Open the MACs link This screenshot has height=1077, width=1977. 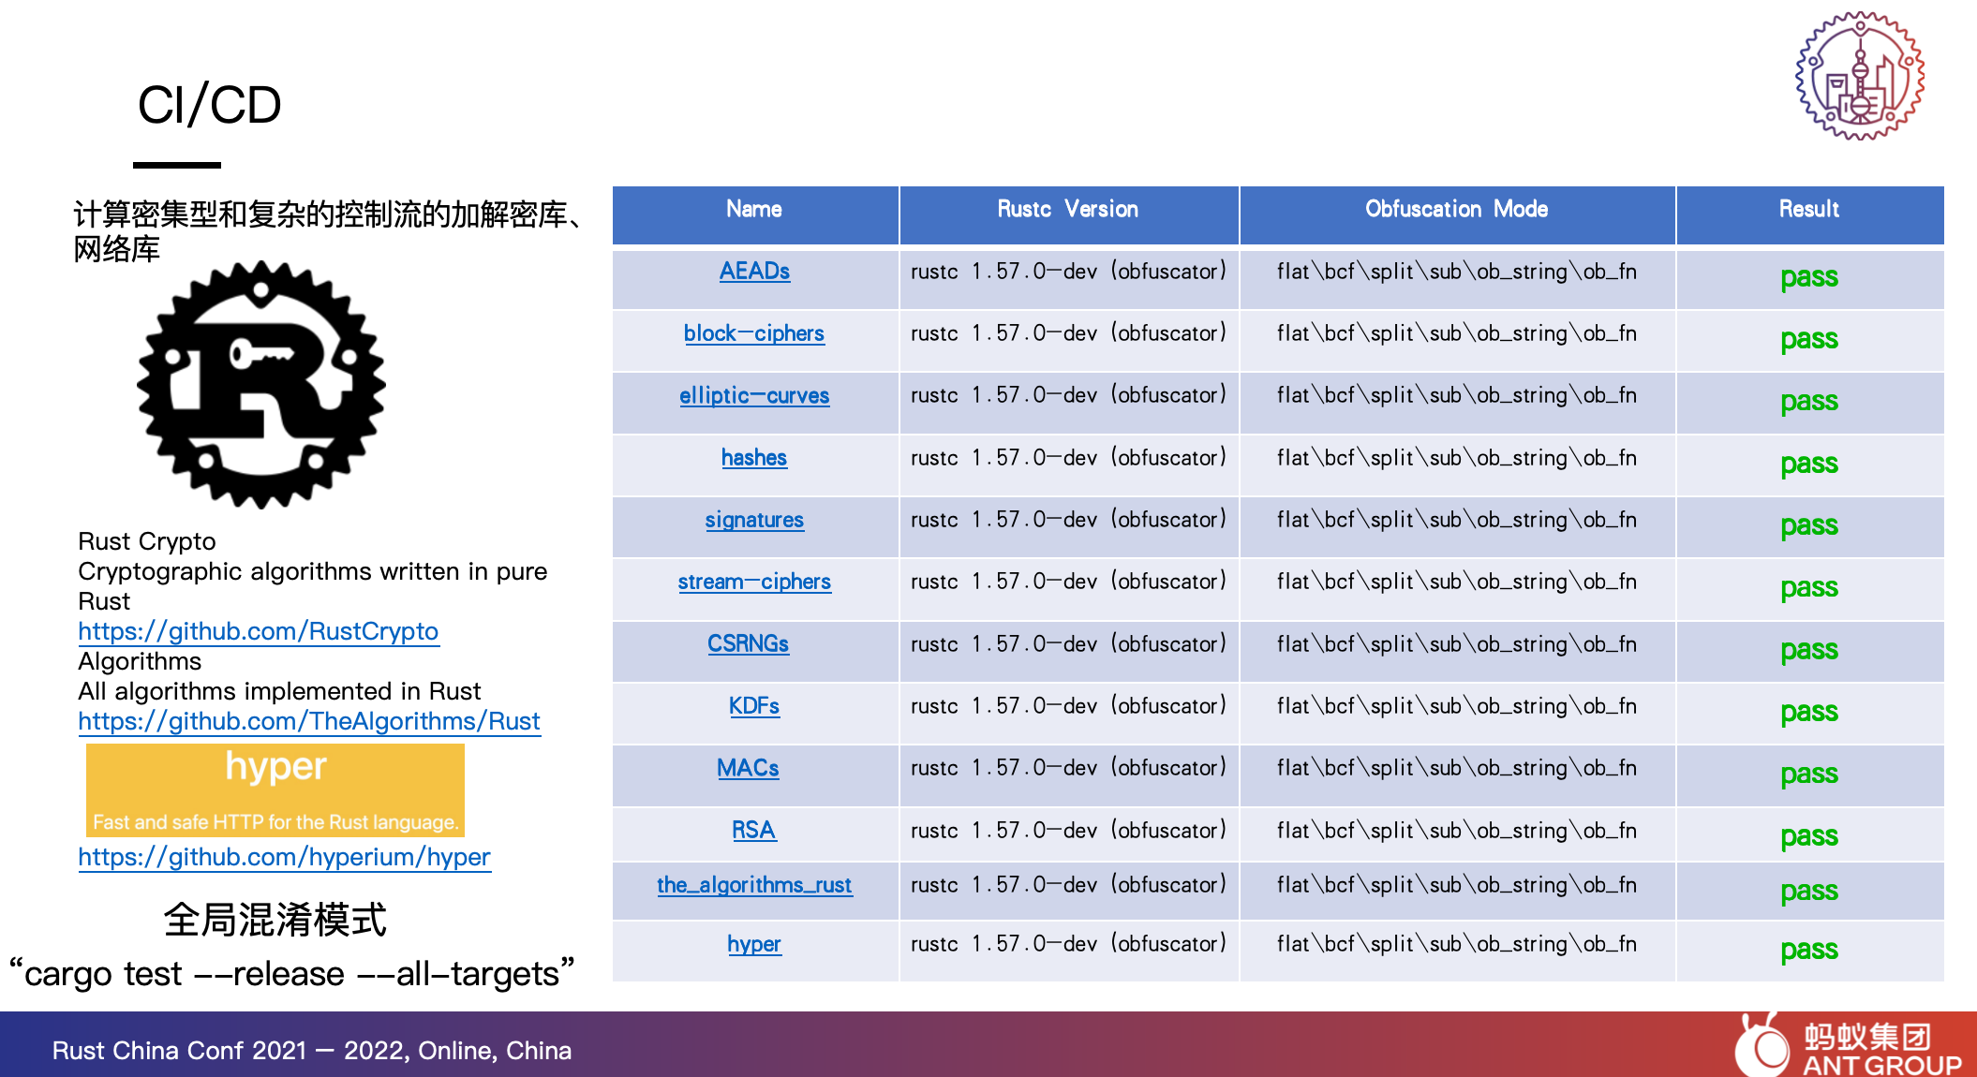748,768
